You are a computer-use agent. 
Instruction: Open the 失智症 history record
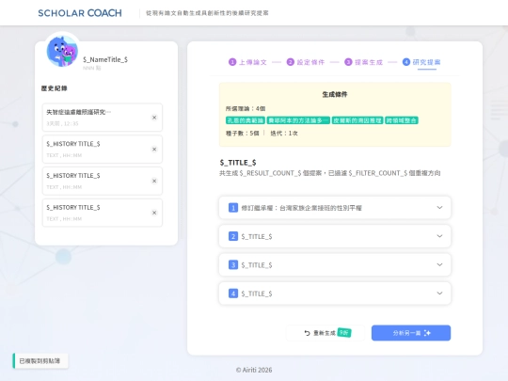click(x=102, y=118)
